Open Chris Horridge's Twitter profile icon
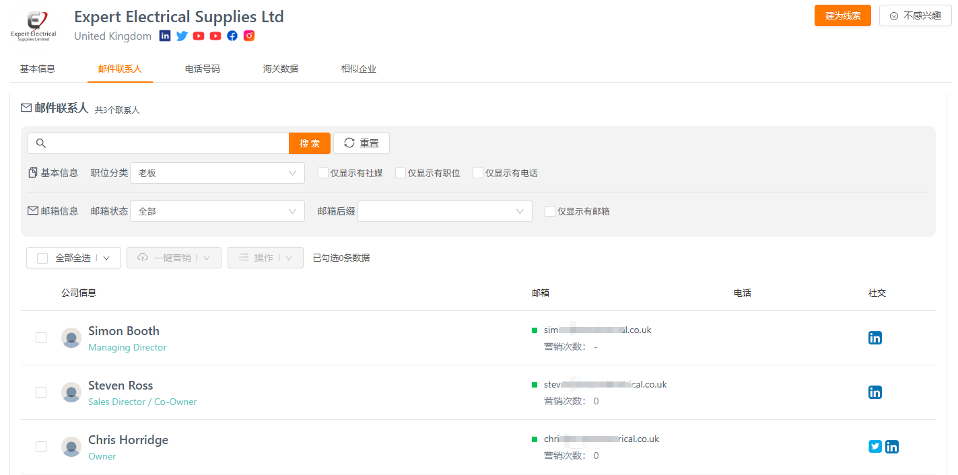Screen dimensions: 958x475 point(875,446)
